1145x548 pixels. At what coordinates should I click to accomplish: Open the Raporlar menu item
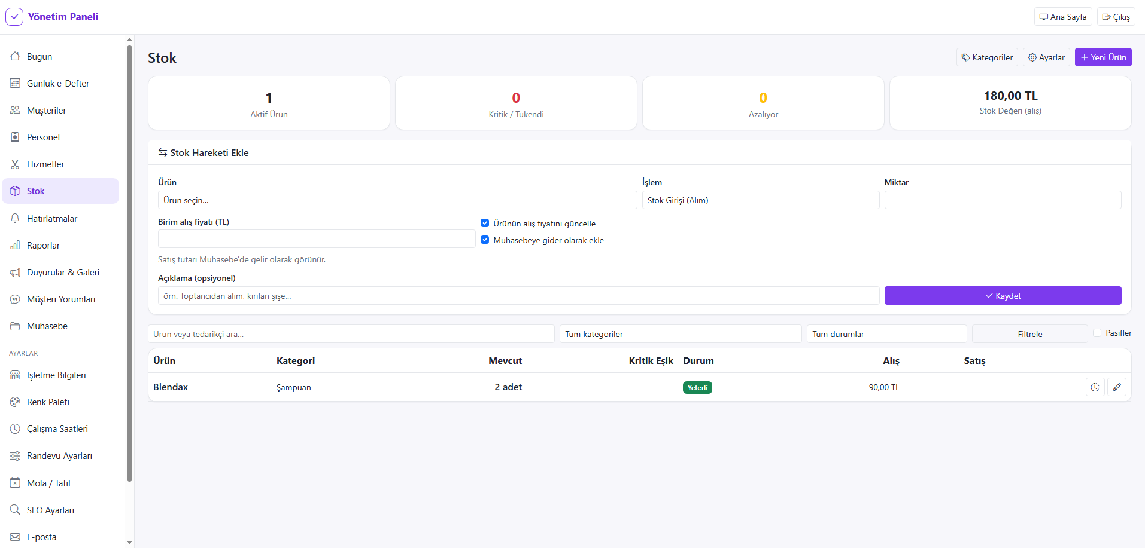click(x=60, y=245)
